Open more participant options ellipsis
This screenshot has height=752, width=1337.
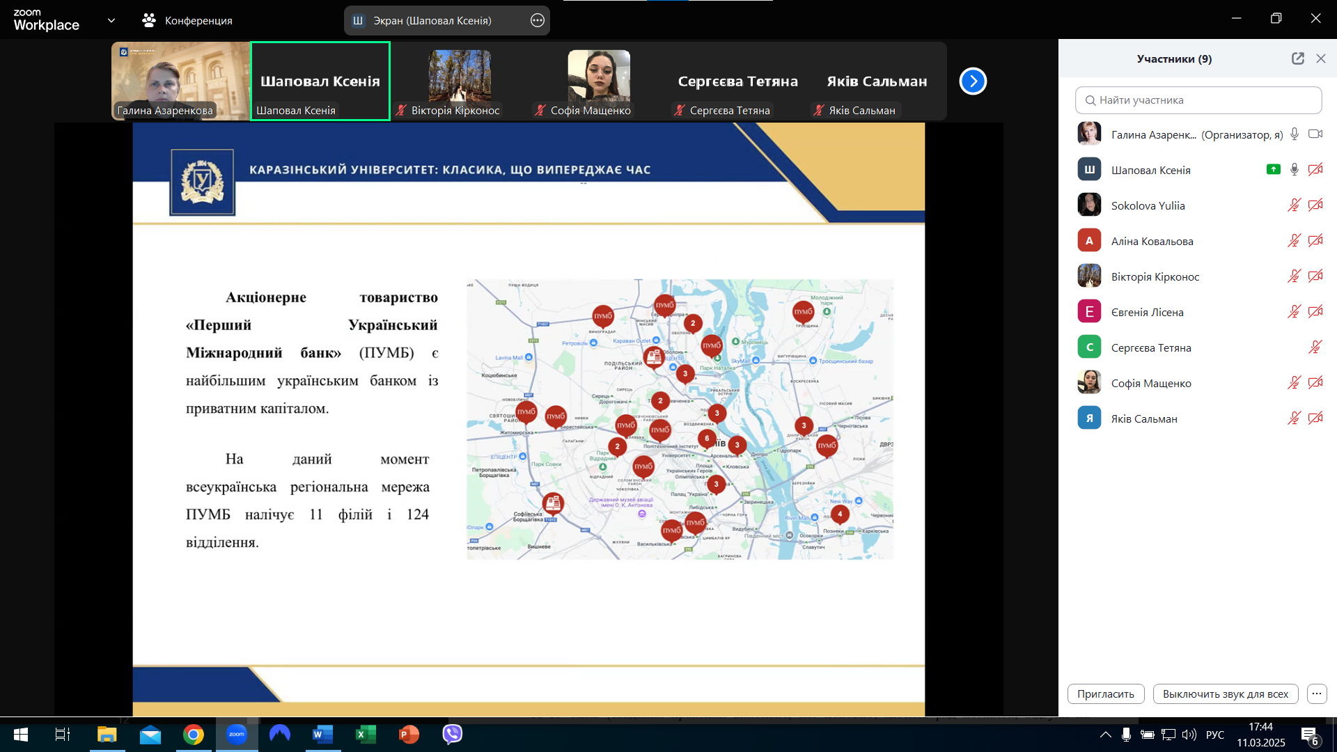click(1316, 694)
